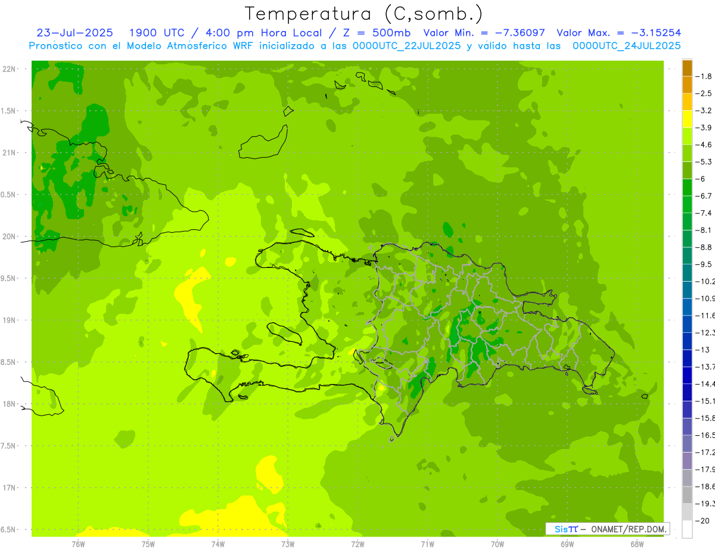Select the -8.8 color scale label

pyautogui.click(x=705, y=247)
